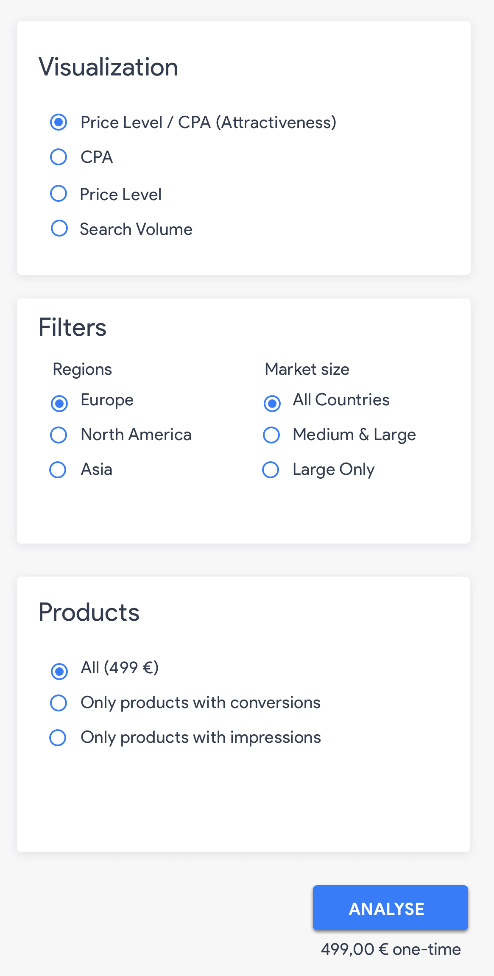This screenshot has width=494, height=976.
Task: Select All Countries market size
Action: [271, 404]
